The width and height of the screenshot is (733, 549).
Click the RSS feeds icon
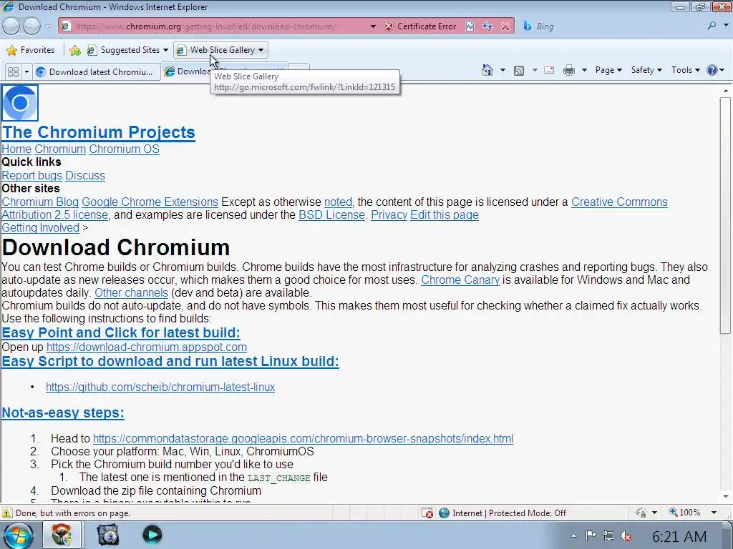[519, 71]
